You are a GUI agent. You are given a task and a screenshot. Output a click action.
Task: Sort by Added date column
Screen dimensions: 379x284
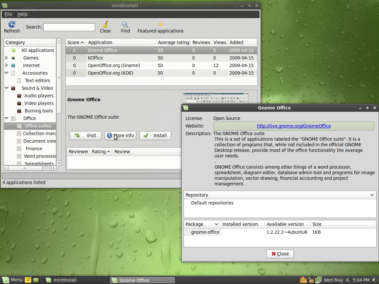[x=242, y=42]
